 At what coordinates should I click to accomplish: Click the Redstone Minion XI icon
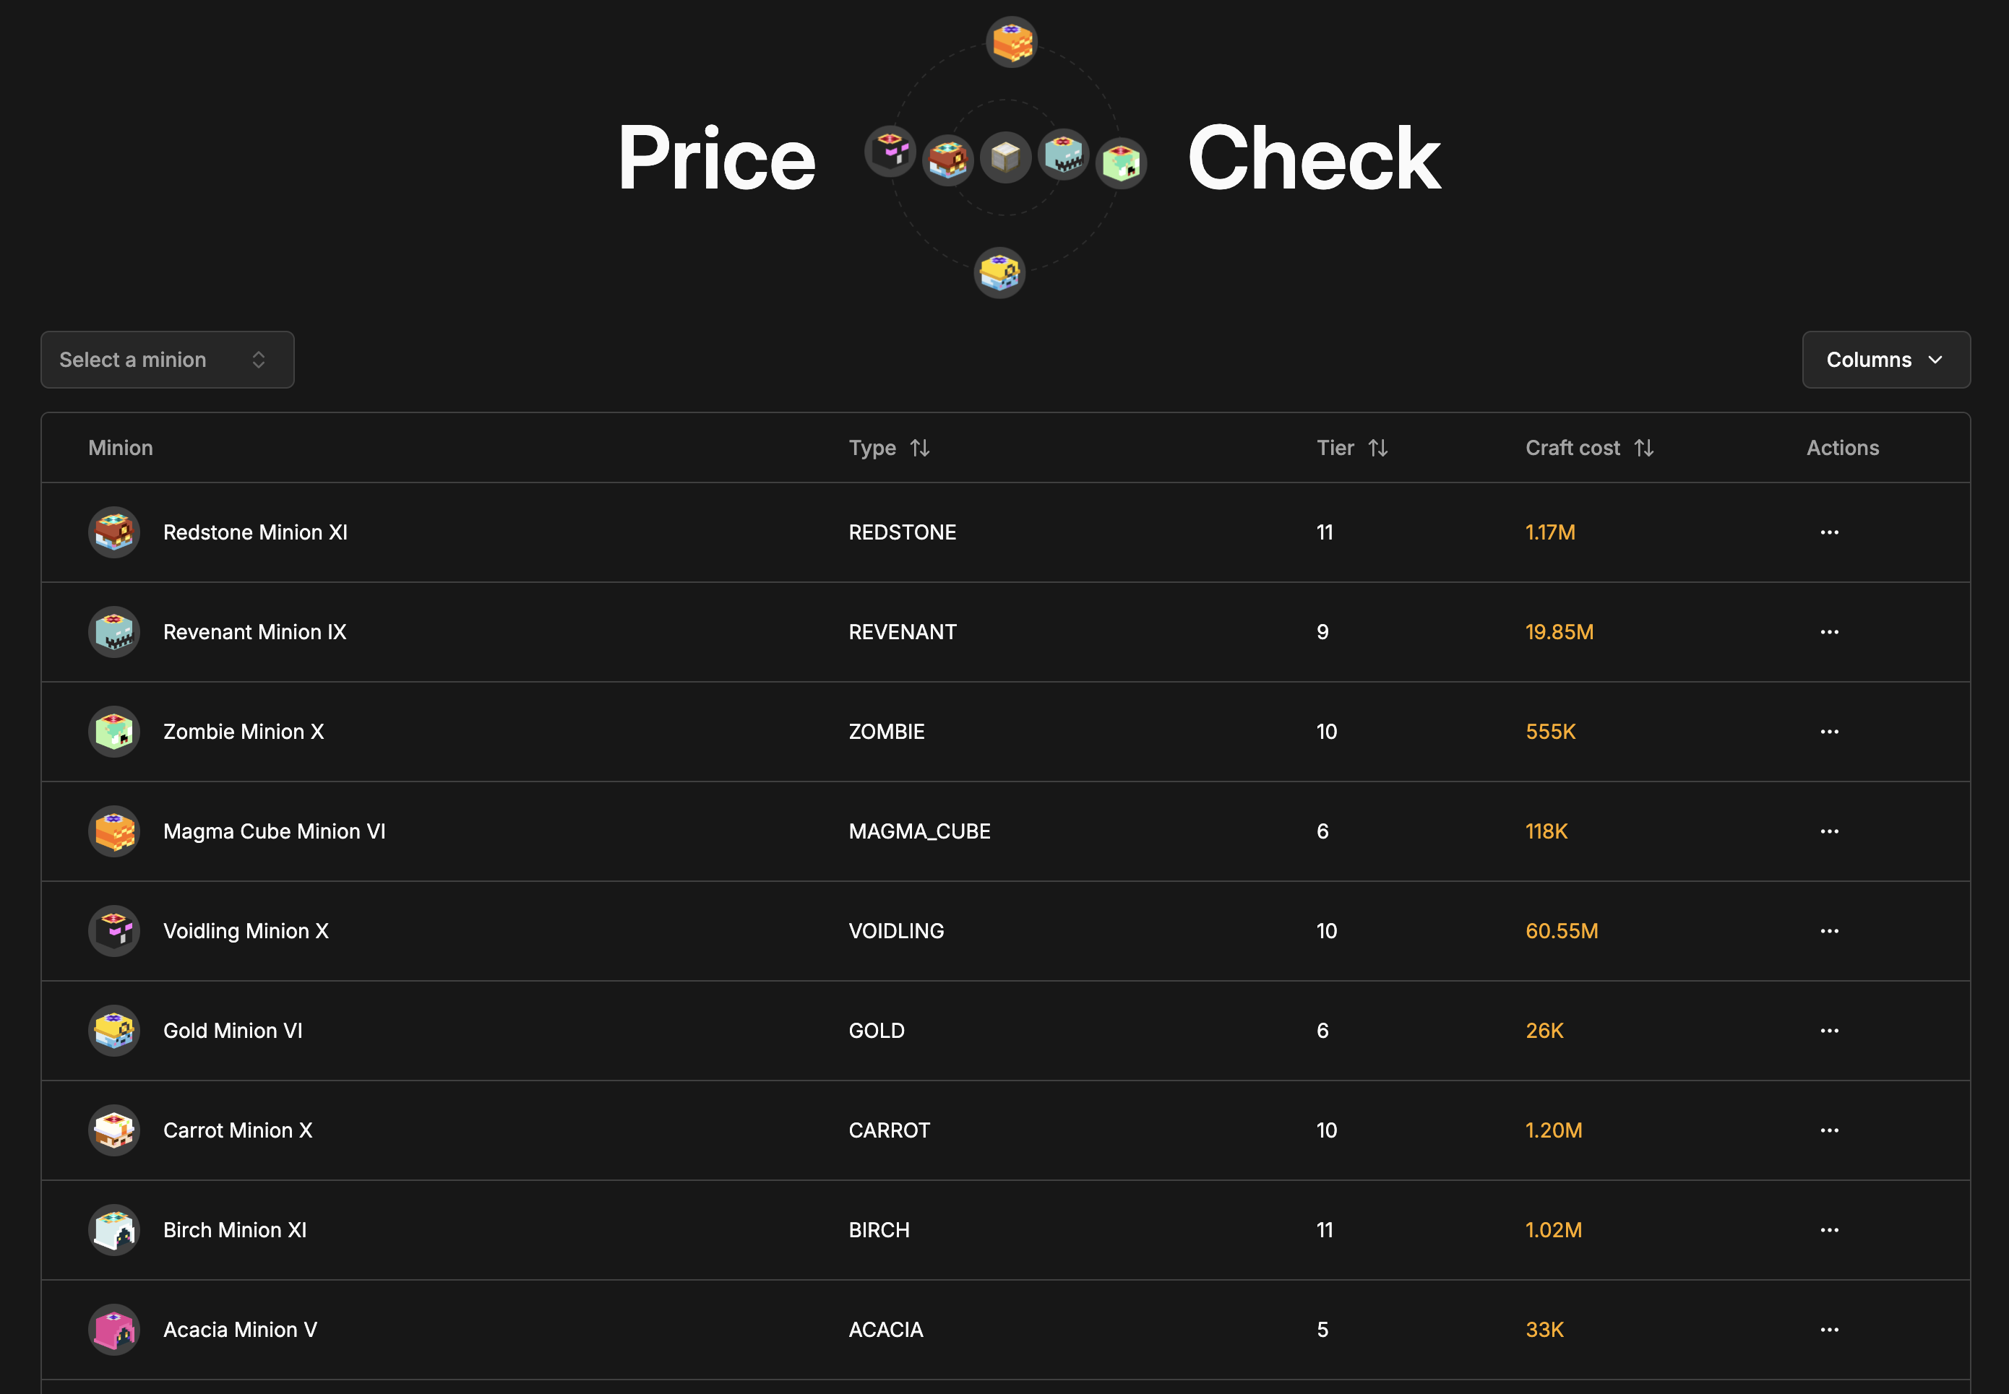(113, 532)
